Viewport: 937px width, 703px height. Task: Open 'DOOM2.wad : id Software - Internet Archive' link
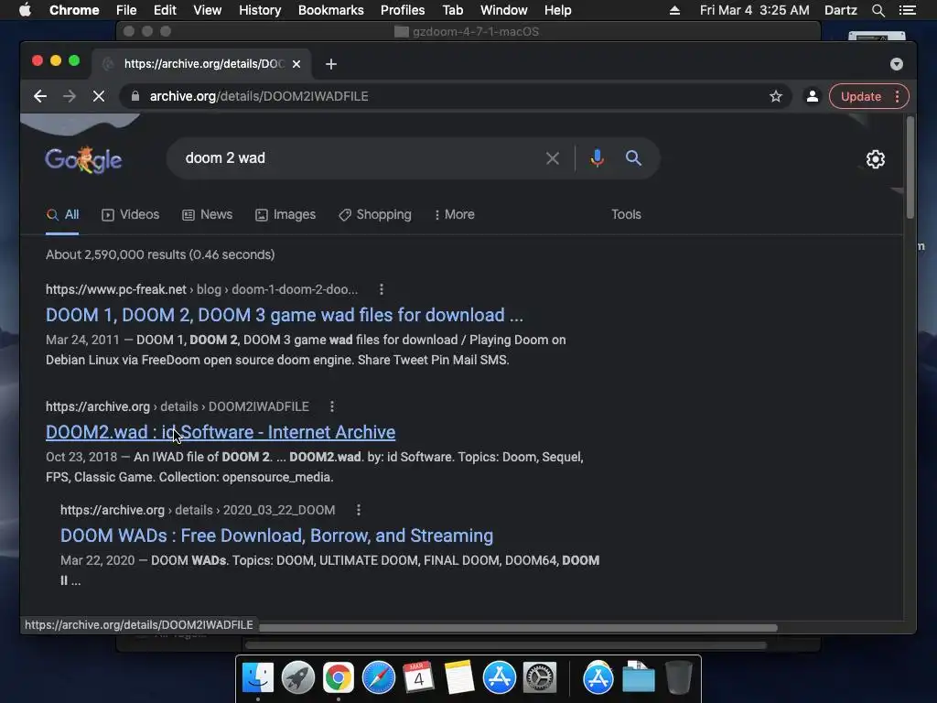[x=221, y=432]
